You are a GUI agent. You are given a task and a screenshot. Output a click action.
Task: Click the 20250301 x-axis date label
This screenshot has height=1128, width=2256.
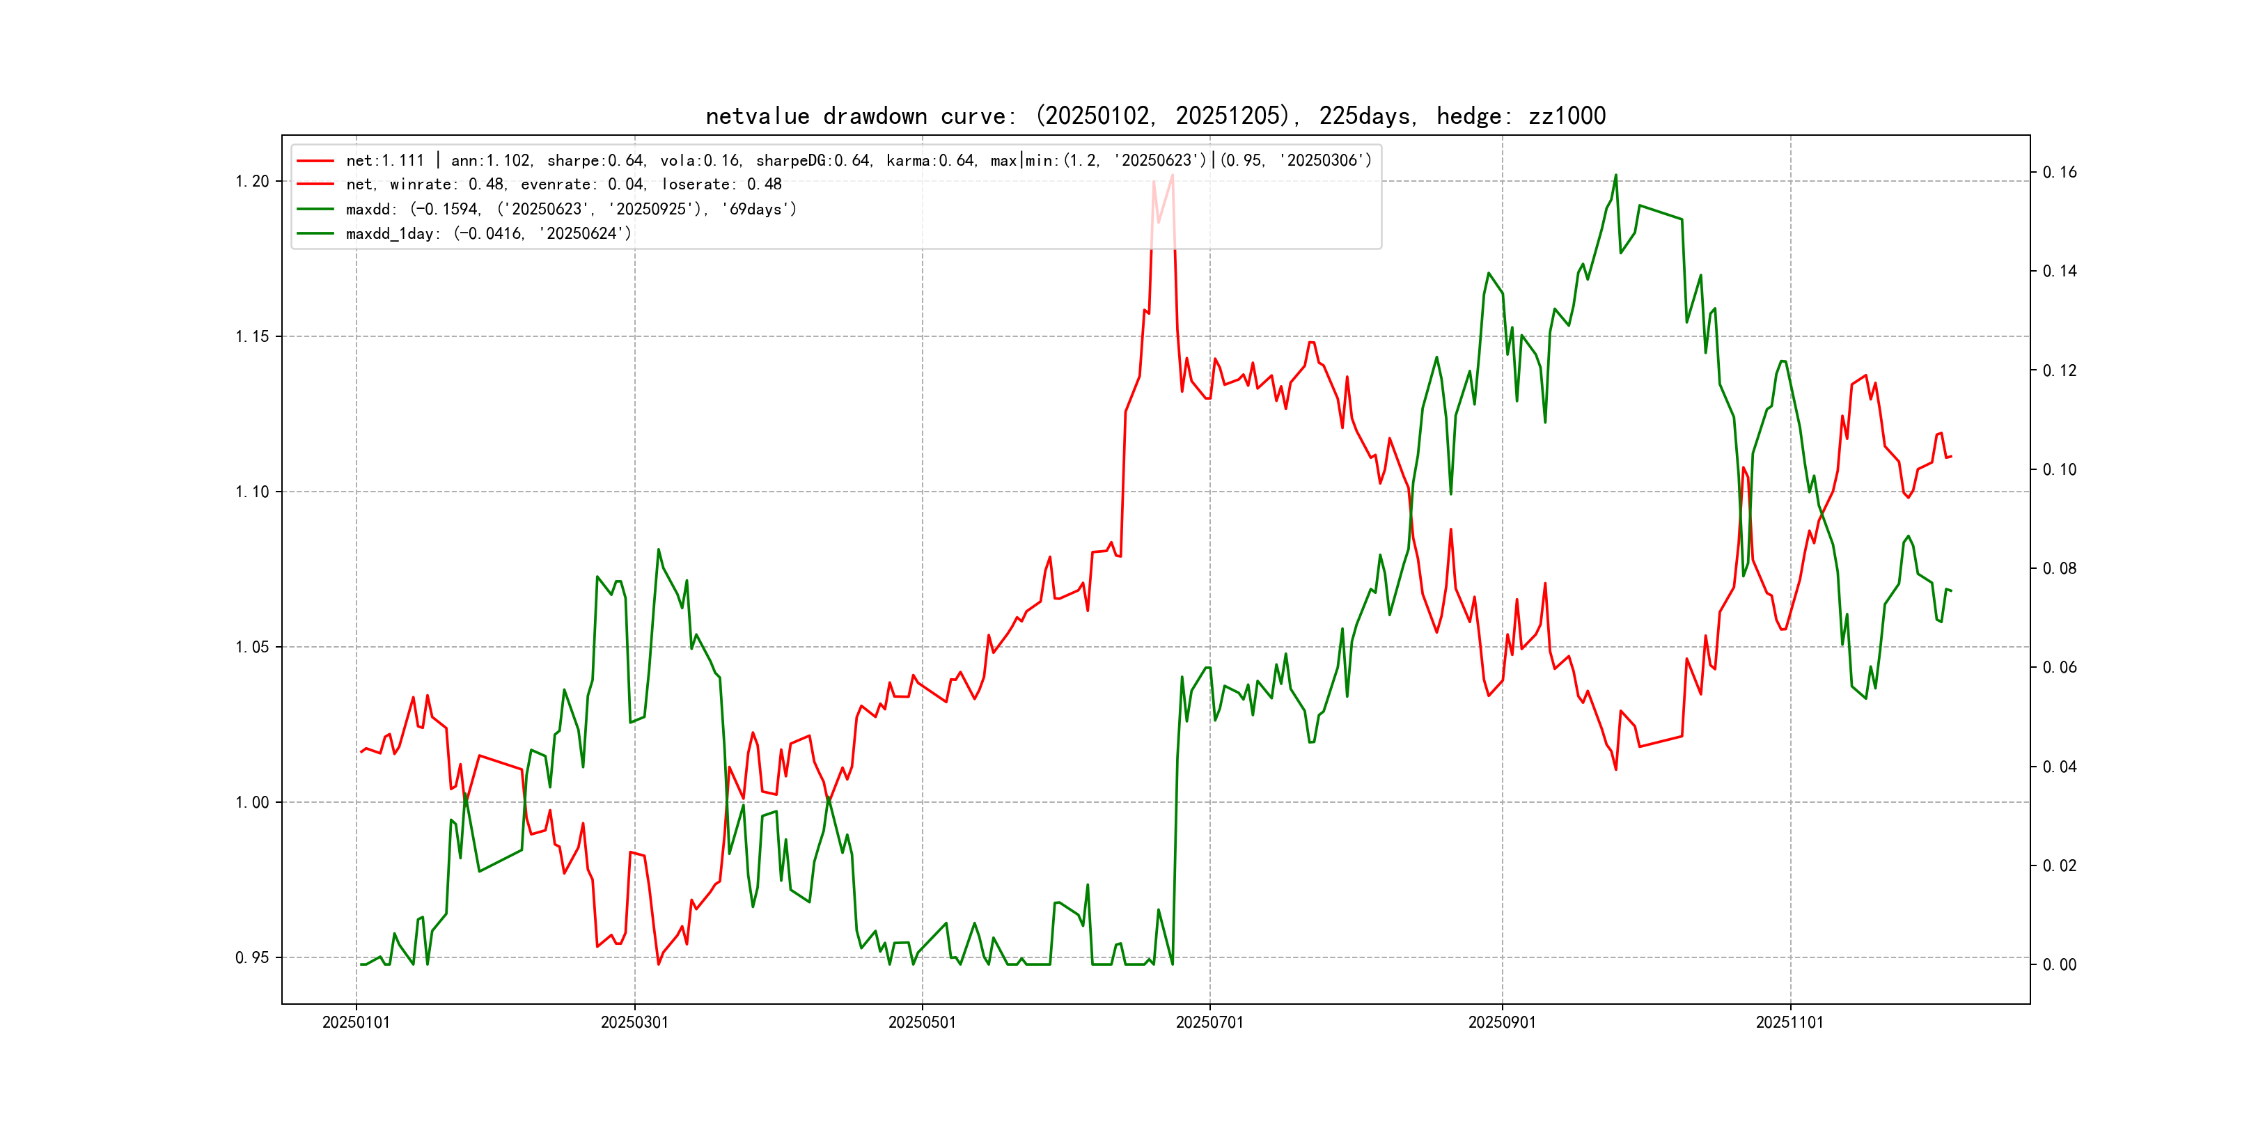point(634,1022)
